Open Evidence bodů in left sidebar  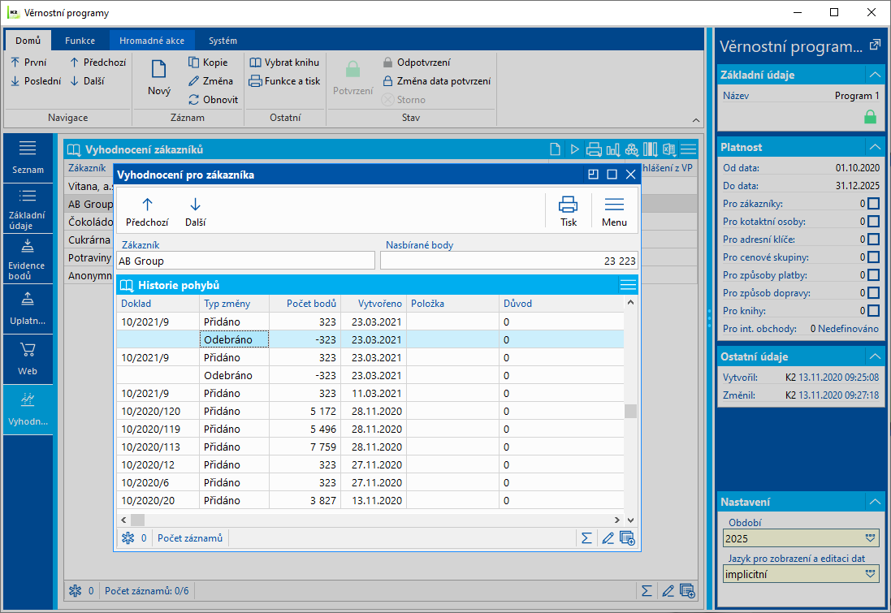27,258
